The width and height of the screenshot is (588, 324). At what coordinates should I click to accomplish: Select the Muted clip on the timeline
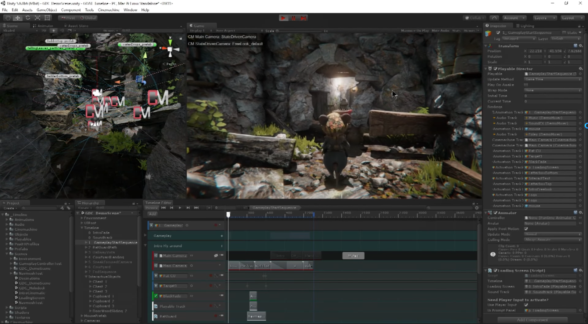click(353, 256)
